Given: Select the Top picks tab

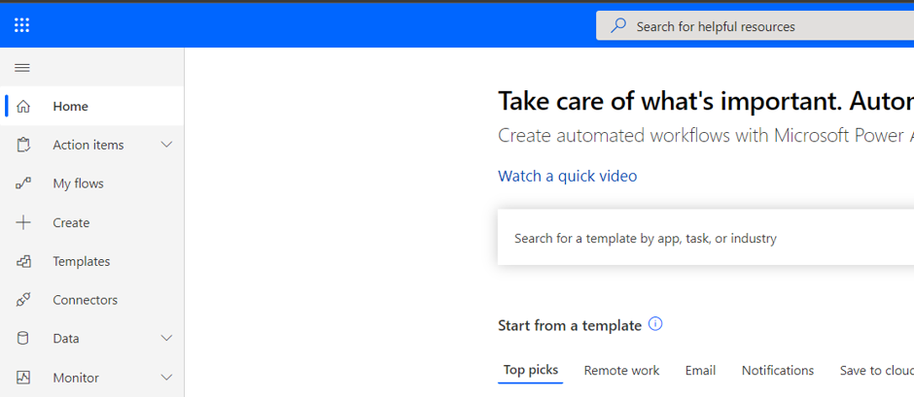Looking at the screenshot, I should (531, 370).
